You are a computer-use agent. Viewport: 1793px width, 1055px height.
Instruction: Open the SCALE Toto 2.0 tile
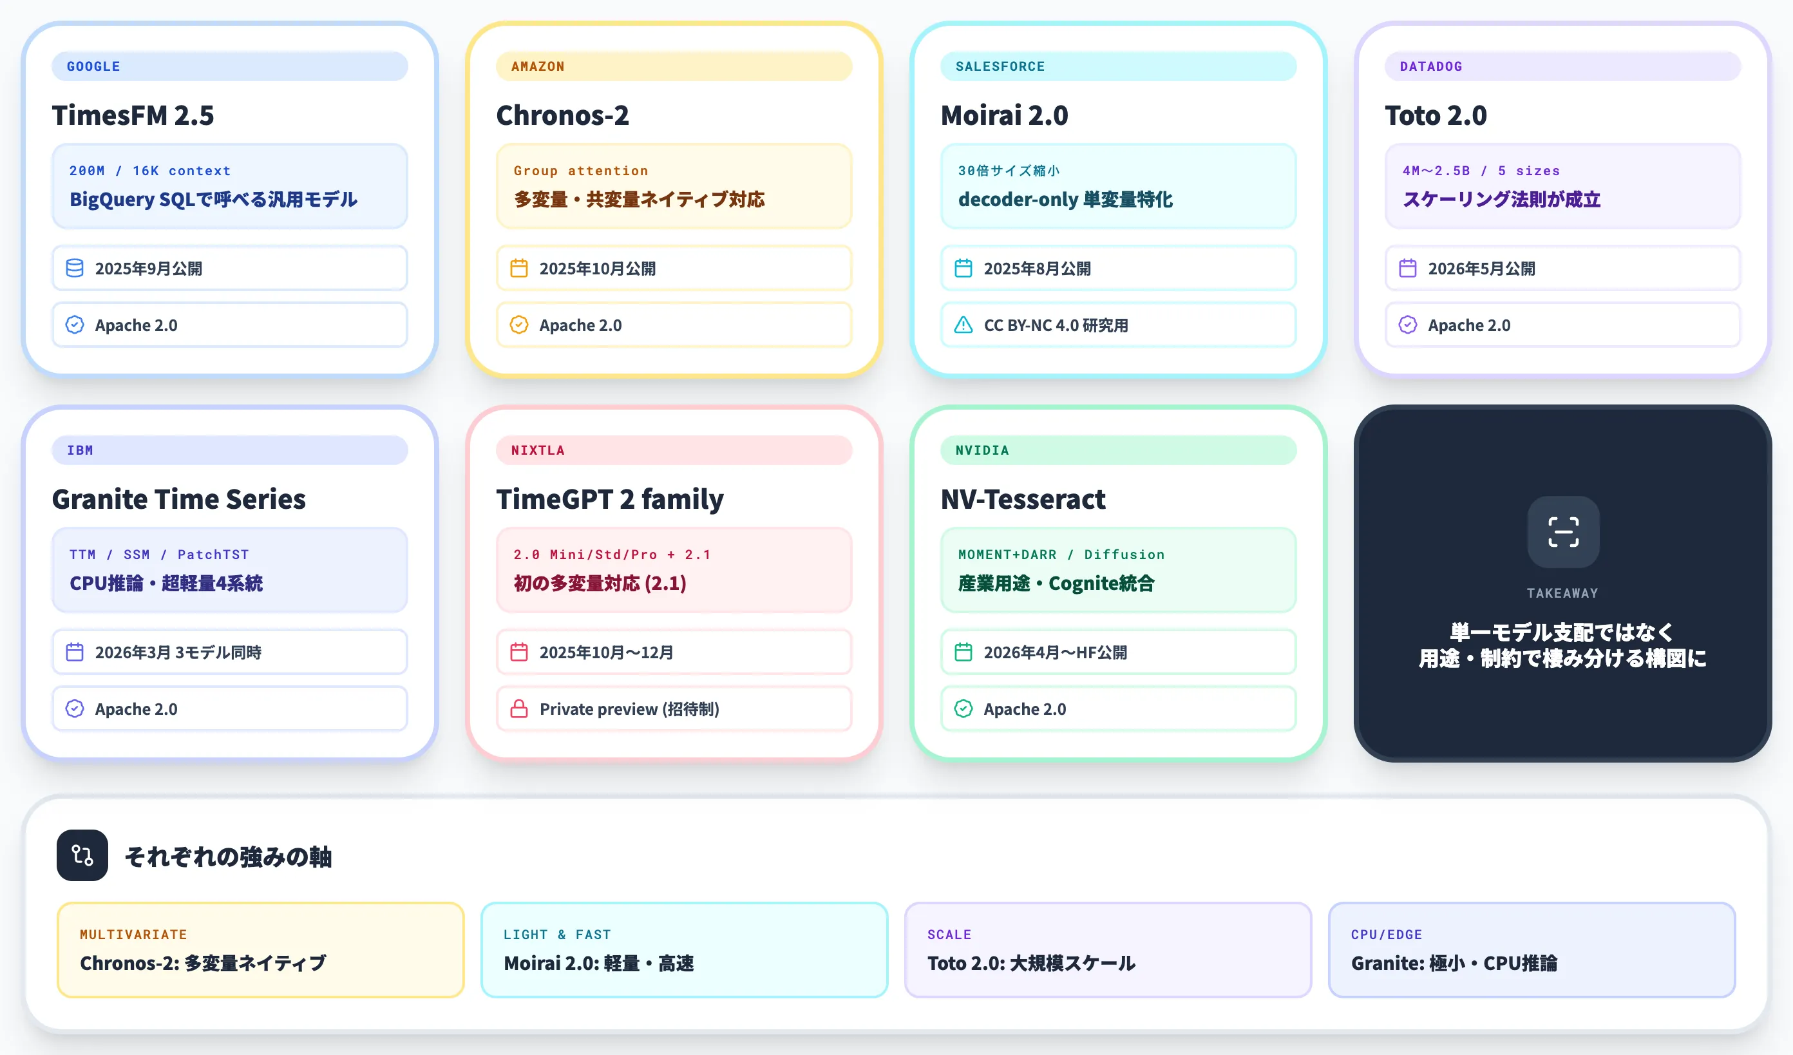[x=1108, y=951]
